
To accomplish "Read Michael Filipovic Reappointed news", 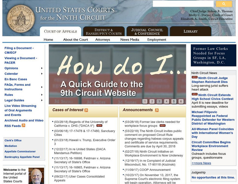I will (213, 118).
